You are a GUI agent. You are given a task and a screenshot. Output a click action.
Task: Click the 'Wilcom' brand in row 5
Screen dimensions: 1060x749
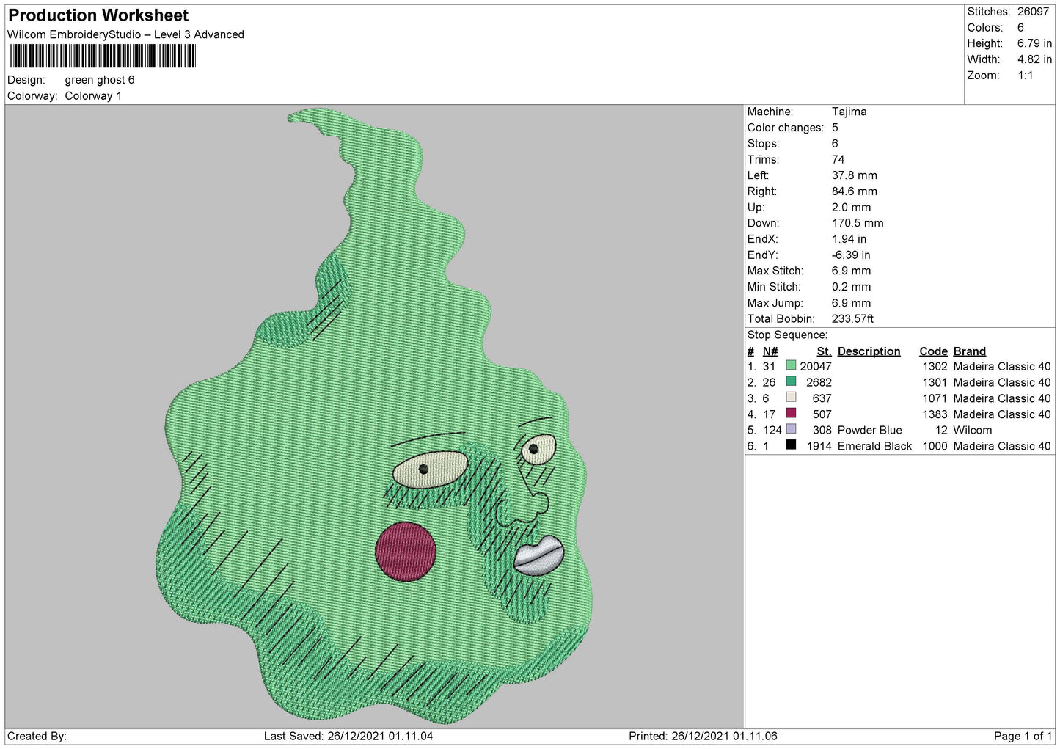(972, 431)
